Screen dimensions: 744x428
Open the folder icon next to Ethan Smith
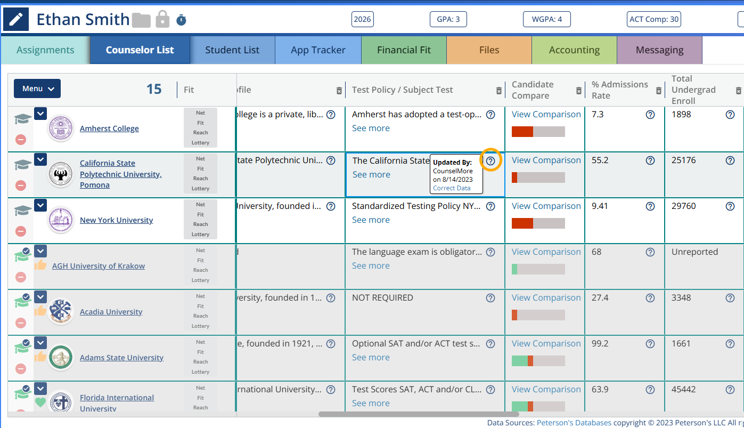(x=141, y=20)
